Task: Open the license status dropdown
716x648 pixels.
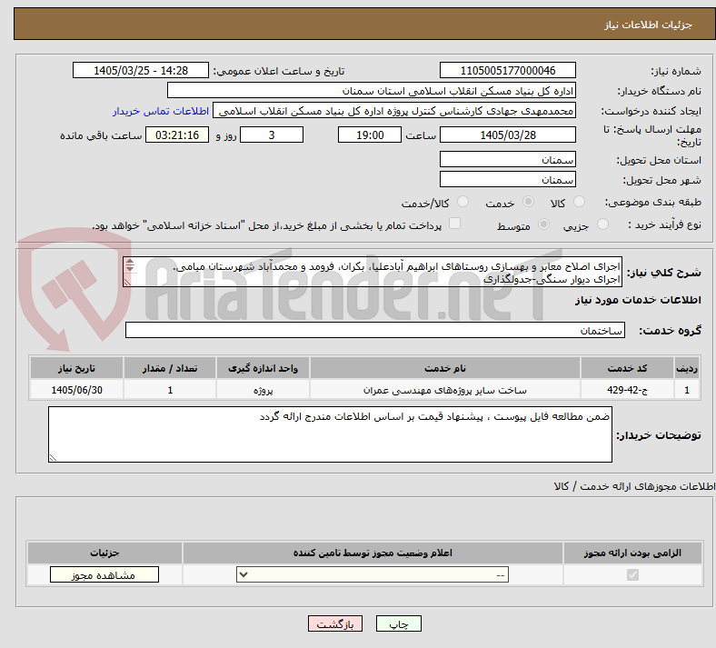Action: (x=373, y=574)
